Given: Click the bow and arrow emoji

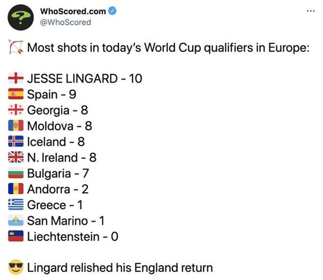Looking at the screenshot, I should pyautogui.click(x=16, y=47).
